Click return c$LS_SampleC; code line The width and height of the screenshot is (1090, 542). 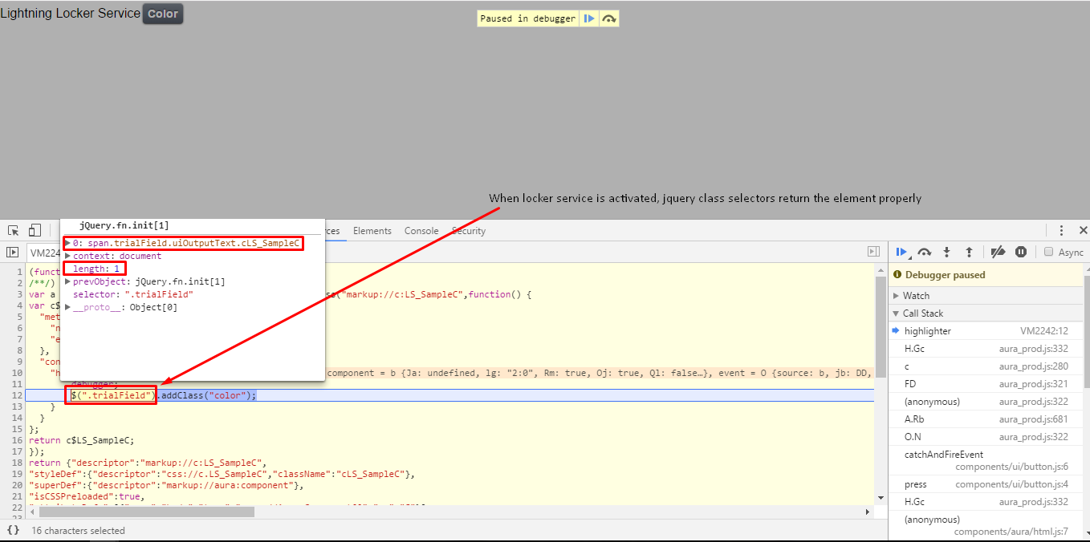[x=82, y=440]
